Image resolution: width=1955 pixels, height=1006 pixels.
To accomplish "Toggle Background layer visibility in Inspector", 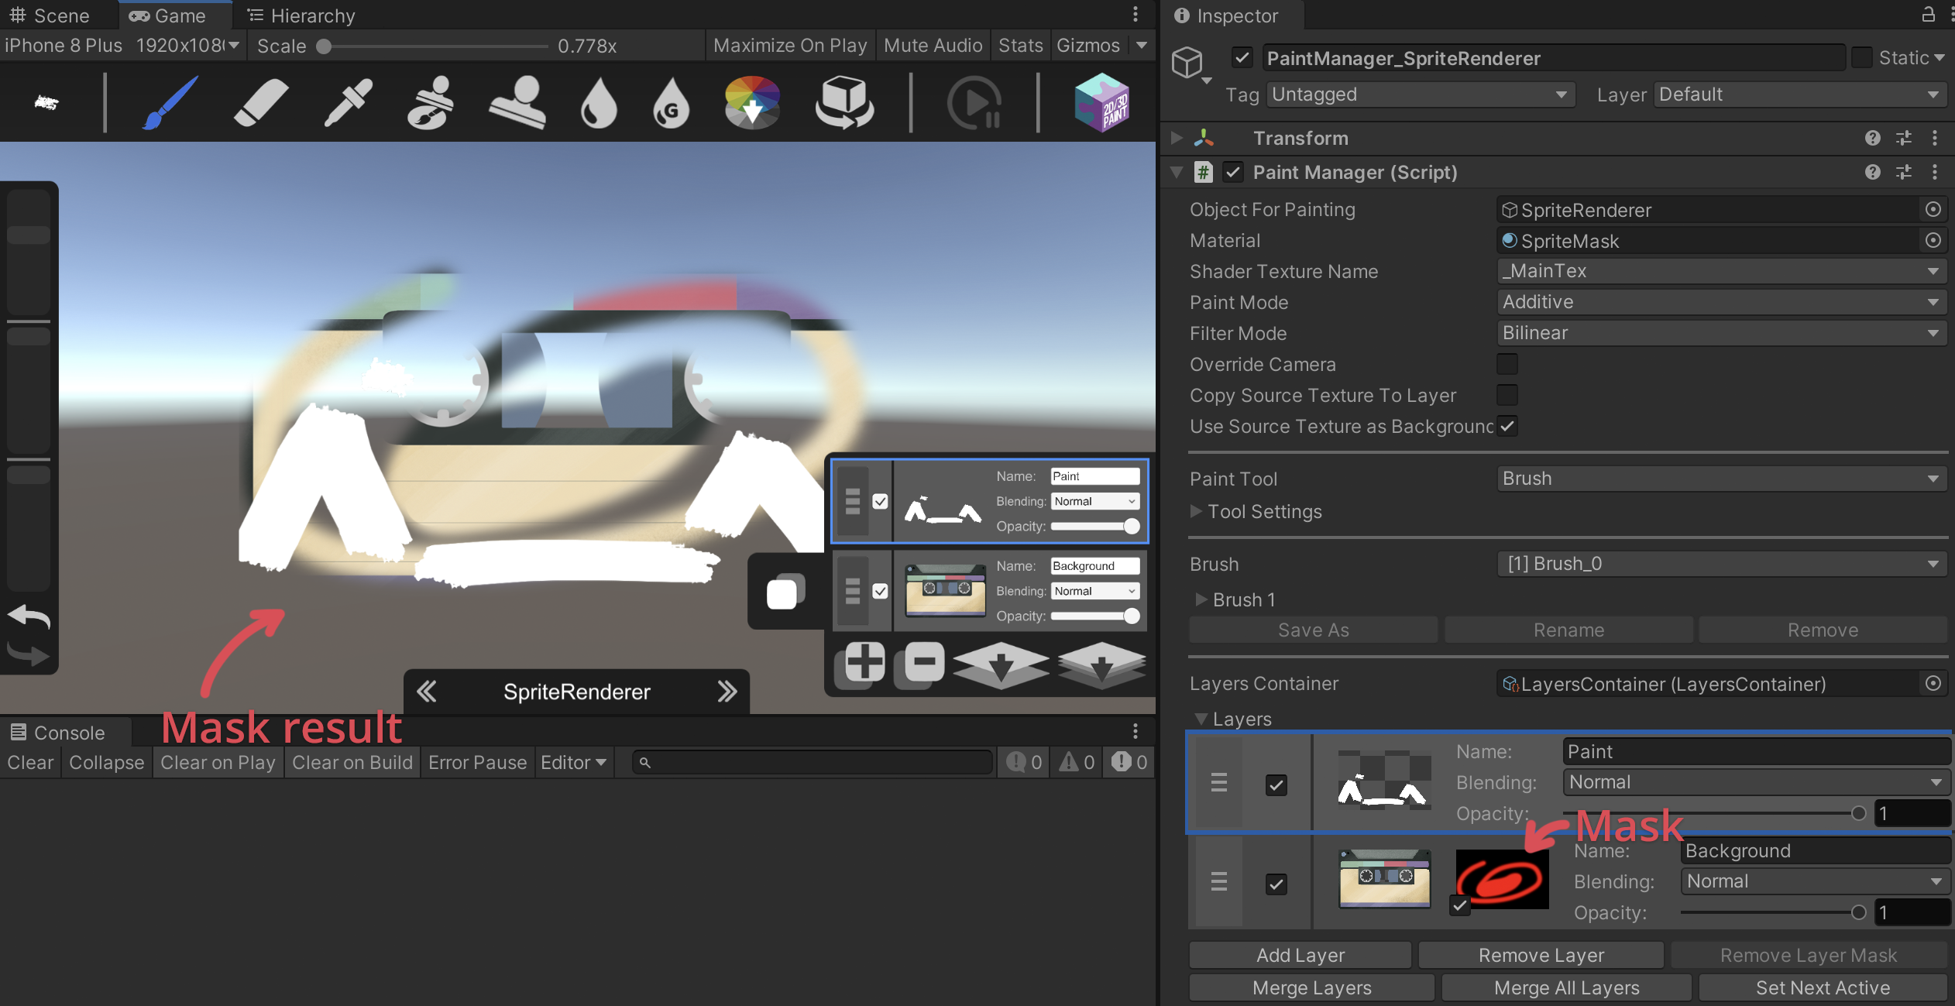I will [1276, 884].
